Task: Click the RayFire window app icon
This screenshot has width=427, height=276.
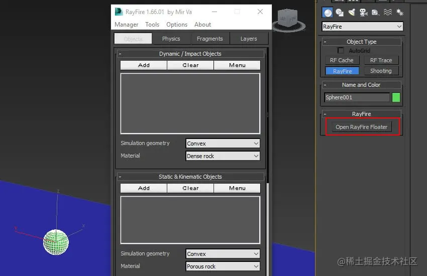Action: tap(119, 12)
